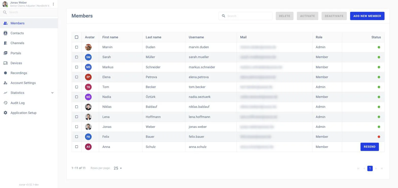Screen dimensions: 398x188
Task: Click the Audit Log history icon
Action: (5, 103)
